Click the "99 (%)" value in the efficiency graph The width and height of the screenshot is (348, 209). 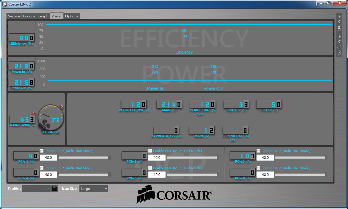click(x=184, y=33)
